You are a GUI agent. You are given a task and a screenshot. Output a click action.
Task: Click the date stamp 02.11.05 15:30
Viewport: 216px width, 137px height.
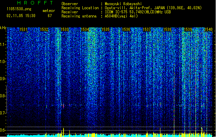(21, 16)
